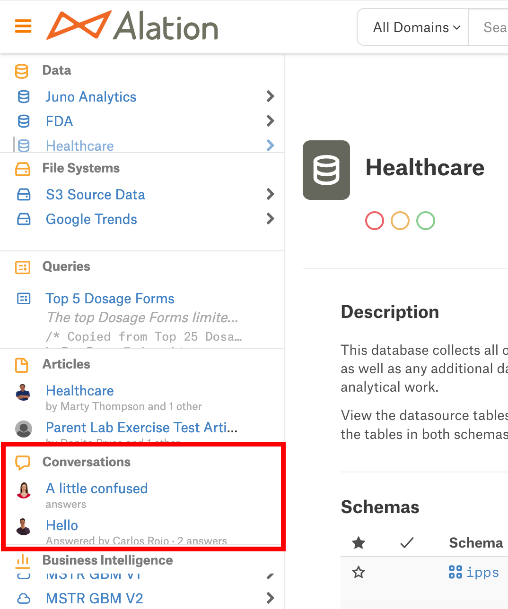Click the Top 5 Dosage Forms query icon

point(24,299)
